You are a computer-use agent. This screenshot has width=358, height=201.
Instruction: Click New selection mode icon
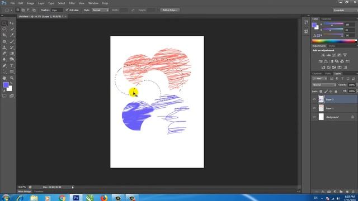pos(17,10)
